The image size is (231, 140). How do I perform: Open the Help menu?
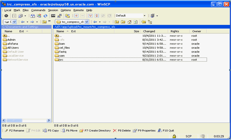point(89,10)
